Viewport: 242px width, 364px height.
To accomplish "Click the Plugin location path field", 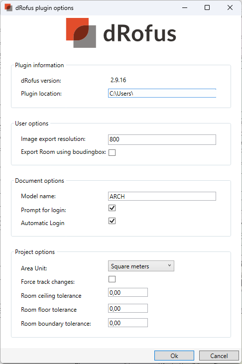I will tap(162, 93).
